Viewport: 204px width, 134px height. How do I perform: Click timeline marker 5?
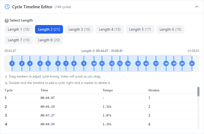click(48, 63)
